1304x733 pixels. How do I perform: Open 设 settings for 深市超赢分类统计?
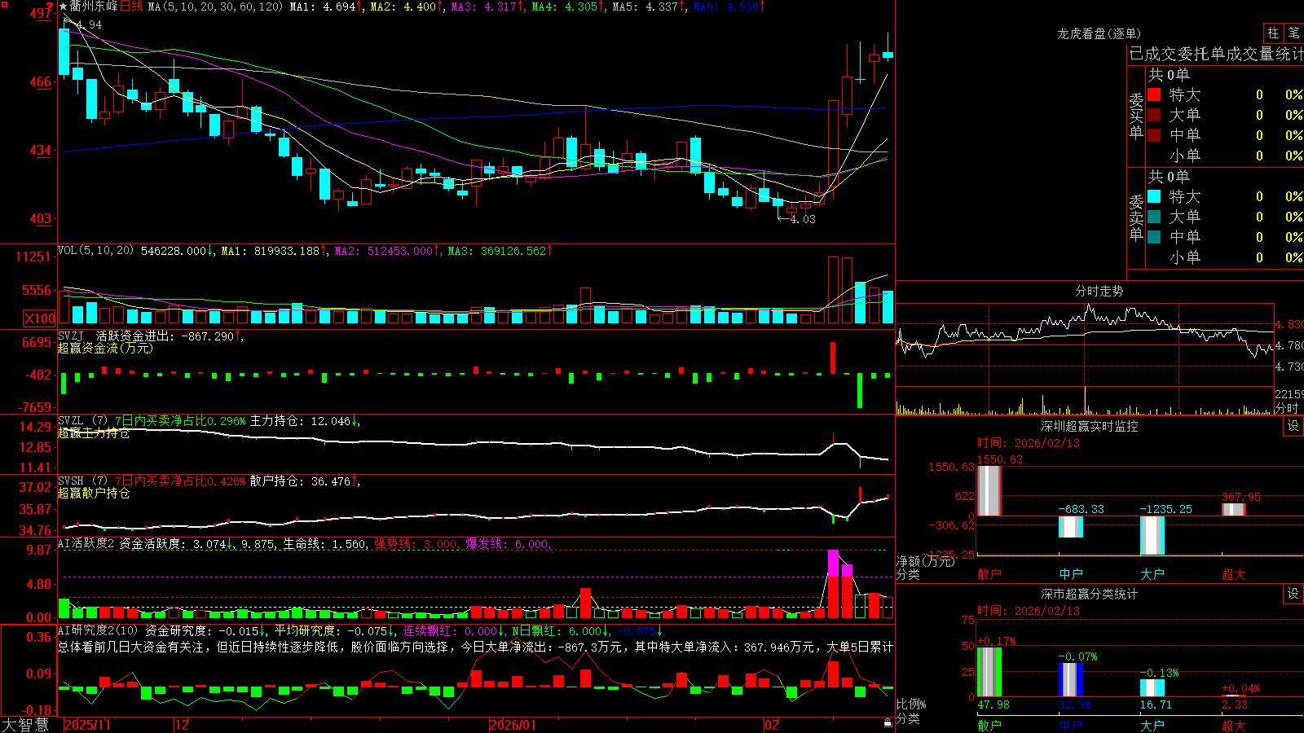(x=1293, y=594)
